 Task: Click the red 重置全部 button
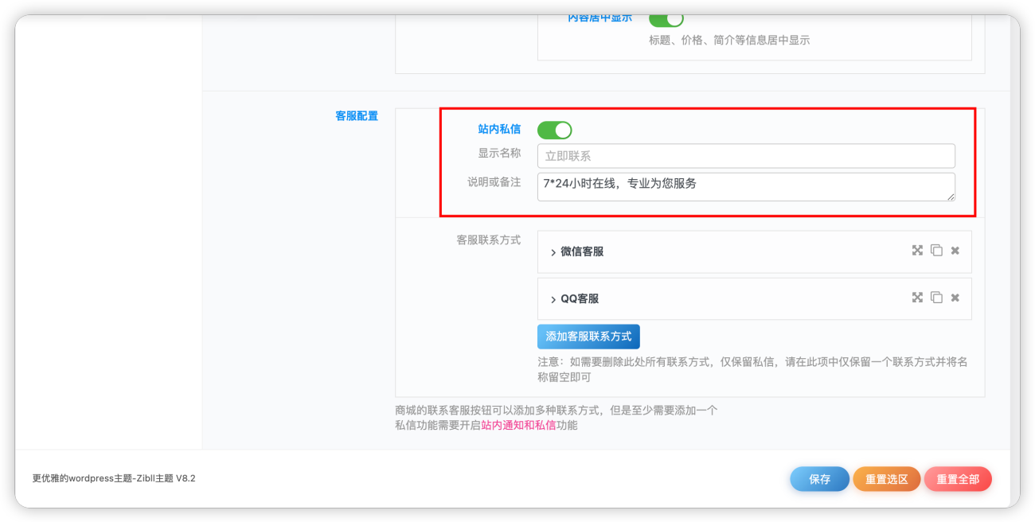[958, 478]
